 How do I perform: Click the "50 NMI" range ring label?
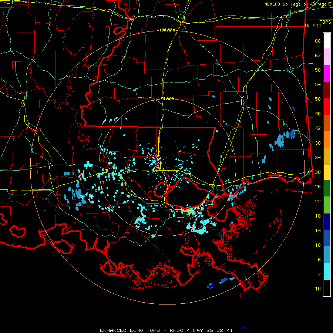coord(167,99)
